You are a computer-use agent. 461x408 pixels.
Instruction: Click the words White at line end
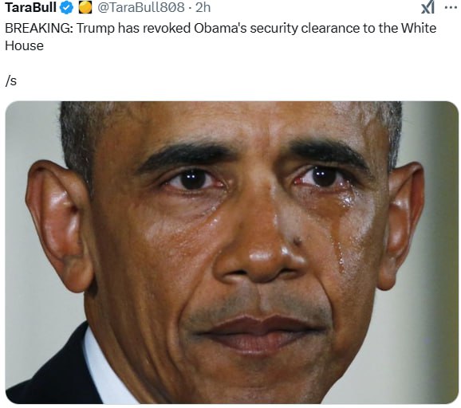click(419, 29)
